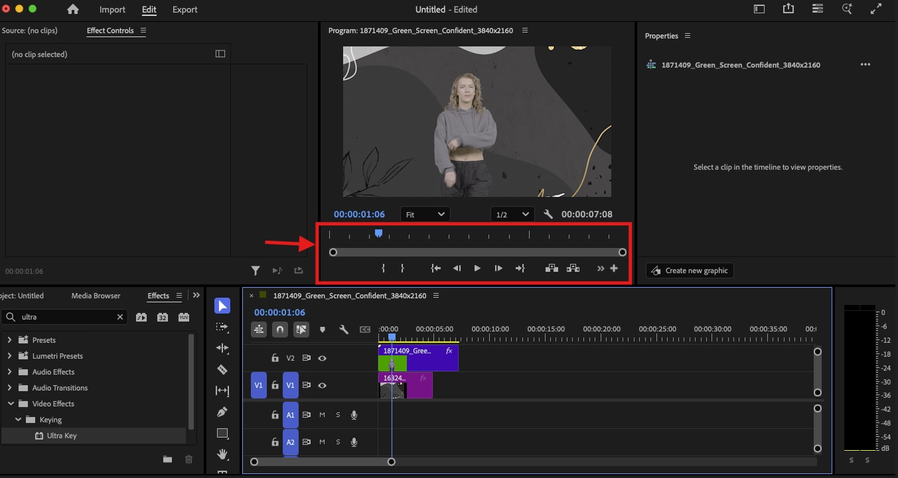Select the Razor tool
The image size is (898, 478).
(x=222, y=369)
